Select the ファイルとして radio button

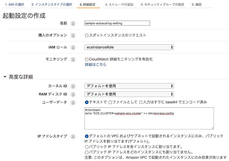[x=110, y=102]
